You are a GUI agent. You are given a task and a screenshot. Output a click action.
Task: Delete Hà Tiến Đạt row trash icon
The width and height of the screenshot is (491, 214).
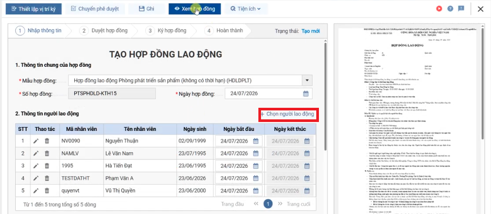[47, 166]
